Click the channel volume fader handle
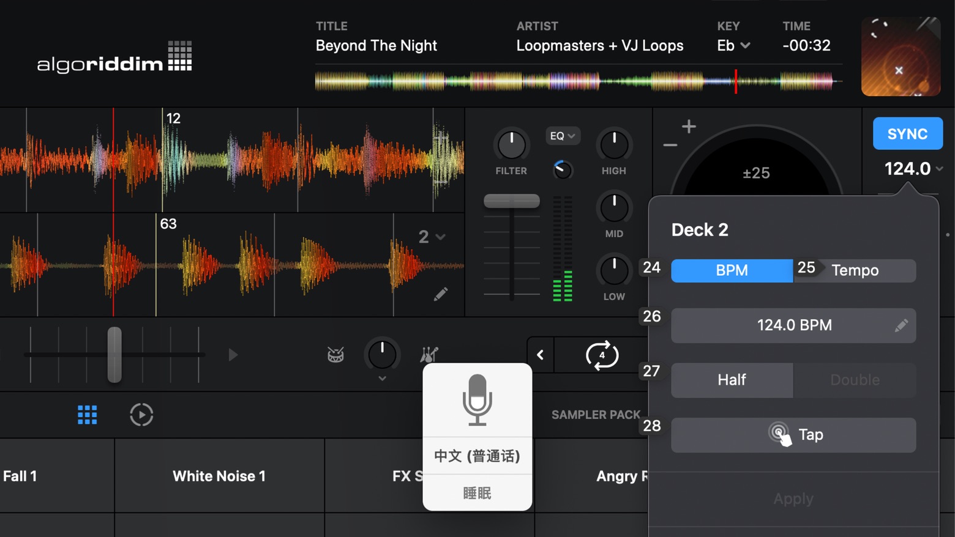This screenshot has width=955, height=537. coord(512,201)
